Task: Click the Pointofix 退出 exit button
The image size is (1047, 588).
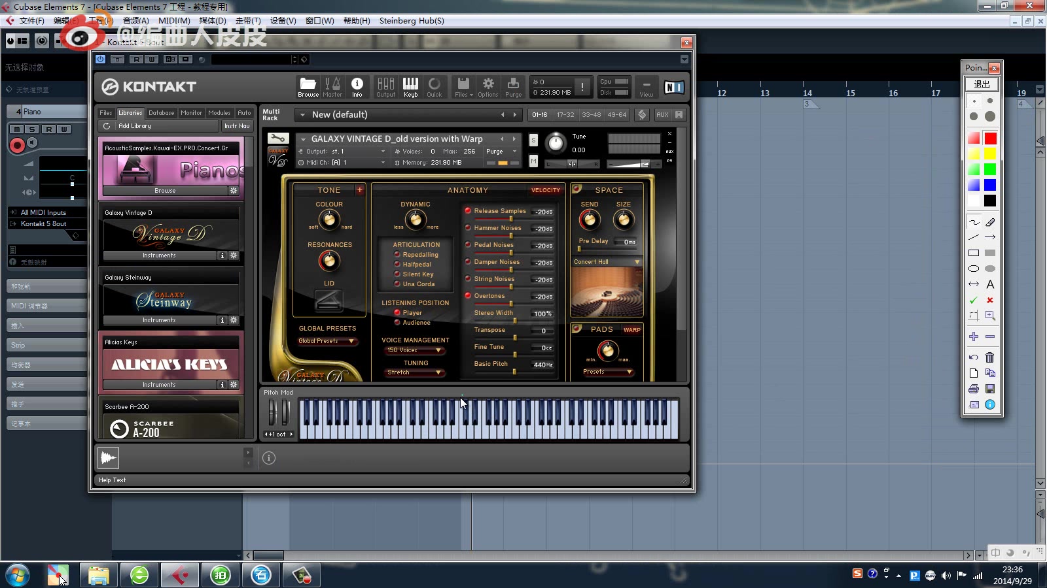Action: tap(982, 84)
